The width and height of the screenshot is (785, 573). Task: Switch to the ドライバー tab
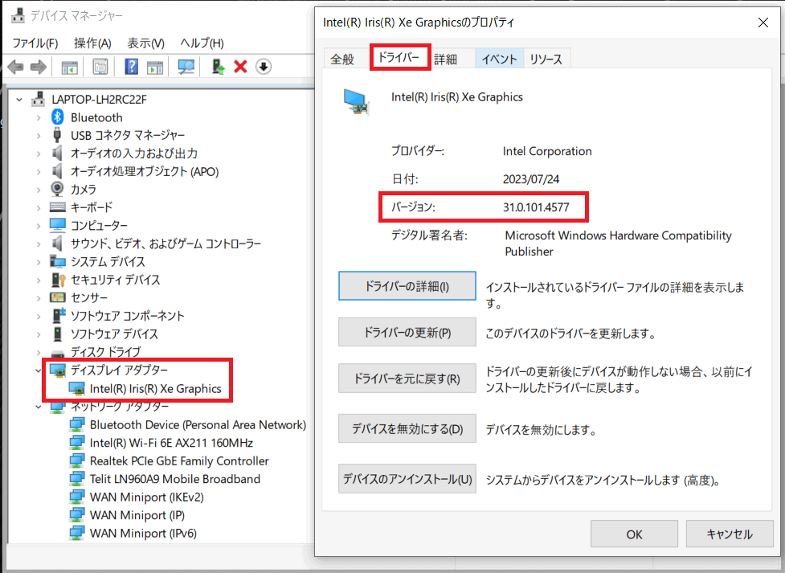coord(399,57)
